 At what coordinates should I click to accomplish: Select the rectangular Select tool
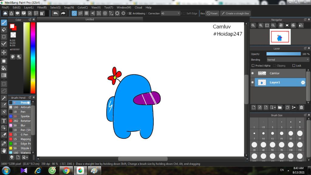4,84
